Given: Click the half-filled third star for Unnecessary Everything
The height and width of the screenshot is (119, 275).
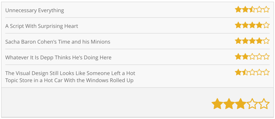Looking at the screenshot, I should point(252,10).
